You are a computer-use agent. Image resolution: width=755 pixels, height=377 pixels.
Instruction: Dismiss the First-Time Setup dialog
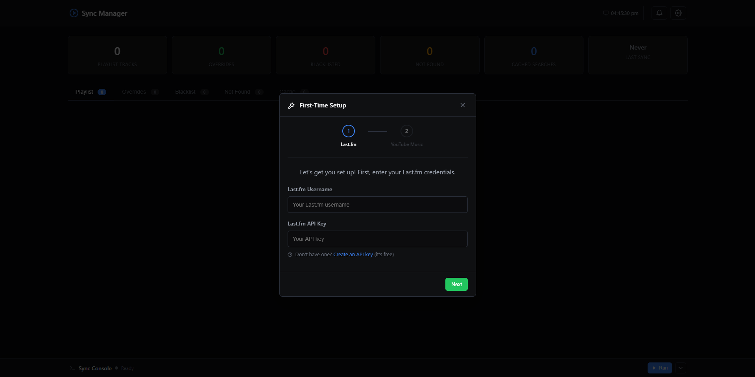[x=462, y=105]
